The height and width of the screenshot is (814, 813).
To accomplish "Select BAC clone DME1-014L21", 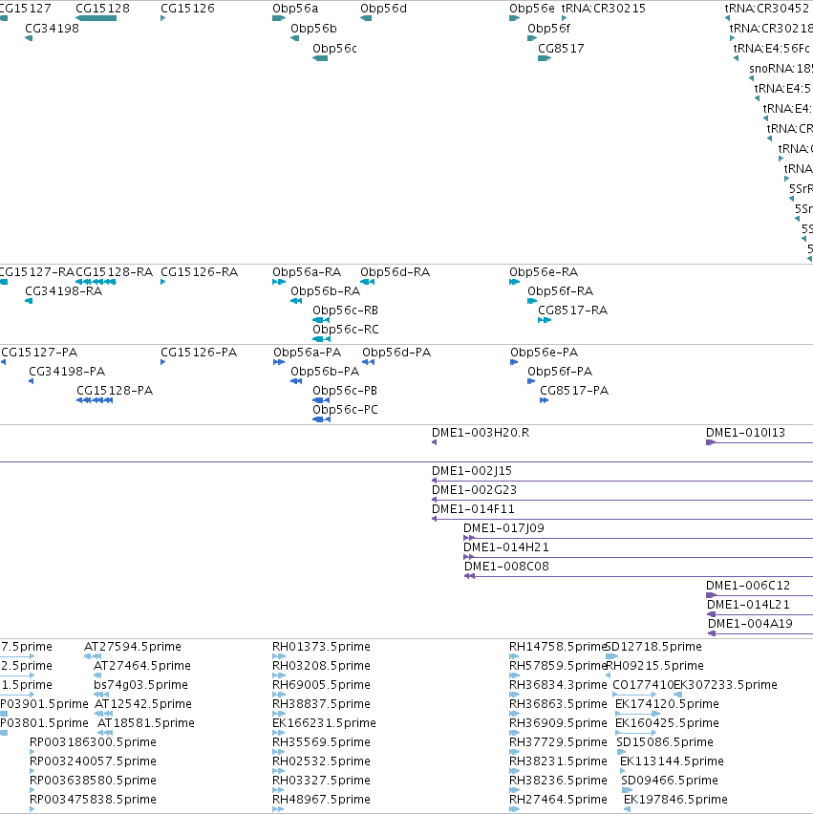I will [760, 615].
